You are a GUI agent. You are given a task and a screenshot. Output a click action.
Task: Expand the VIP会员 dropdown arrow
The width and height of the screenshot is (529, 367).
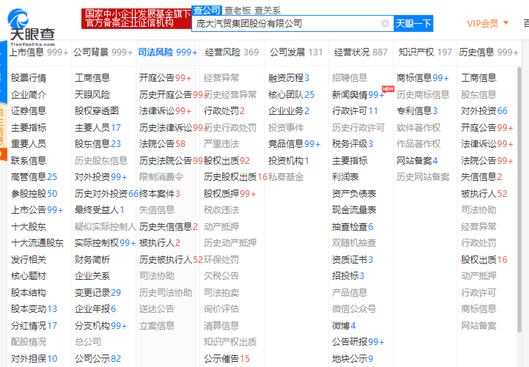point(506,23)
